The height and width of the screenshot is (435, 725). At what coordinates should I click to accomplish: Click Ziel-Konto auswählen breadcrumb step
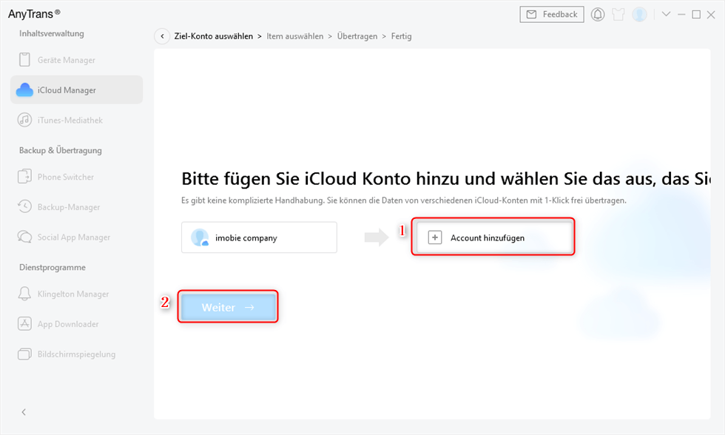click(x=213, y=36)
